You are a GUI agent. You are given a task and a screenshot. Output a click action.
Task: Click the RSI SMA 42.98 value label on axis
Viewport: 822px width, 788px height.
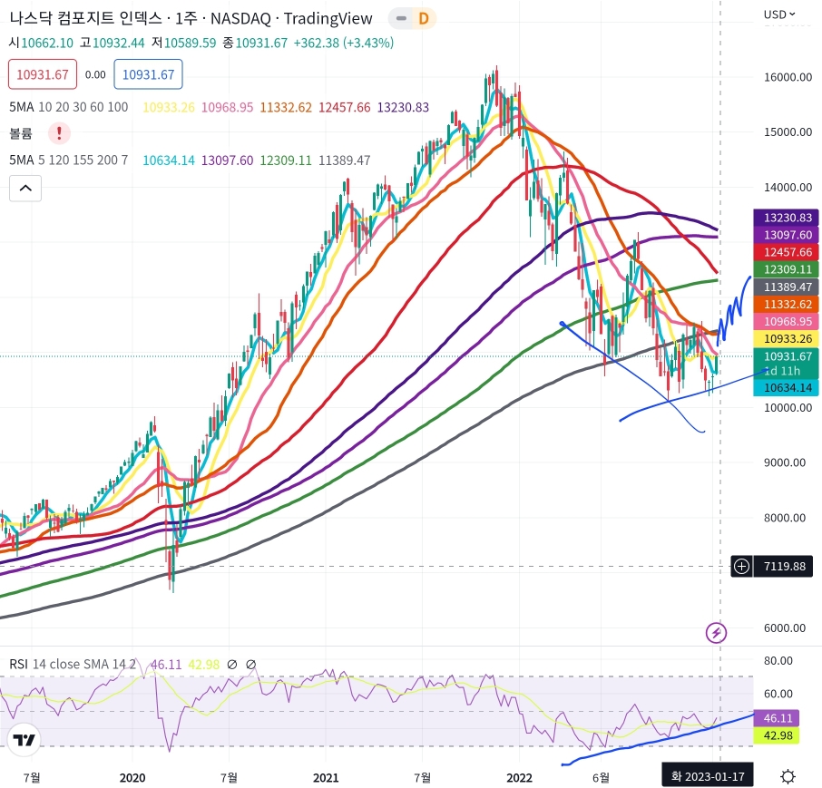click(x=777, y=735)
